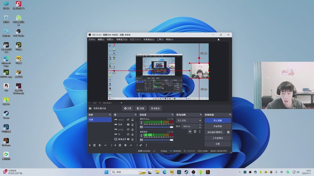Image resolution: width=314 pixels, height=176 pixels.
Task: Click the microphone icon in system tray
Action: point(276,172)
